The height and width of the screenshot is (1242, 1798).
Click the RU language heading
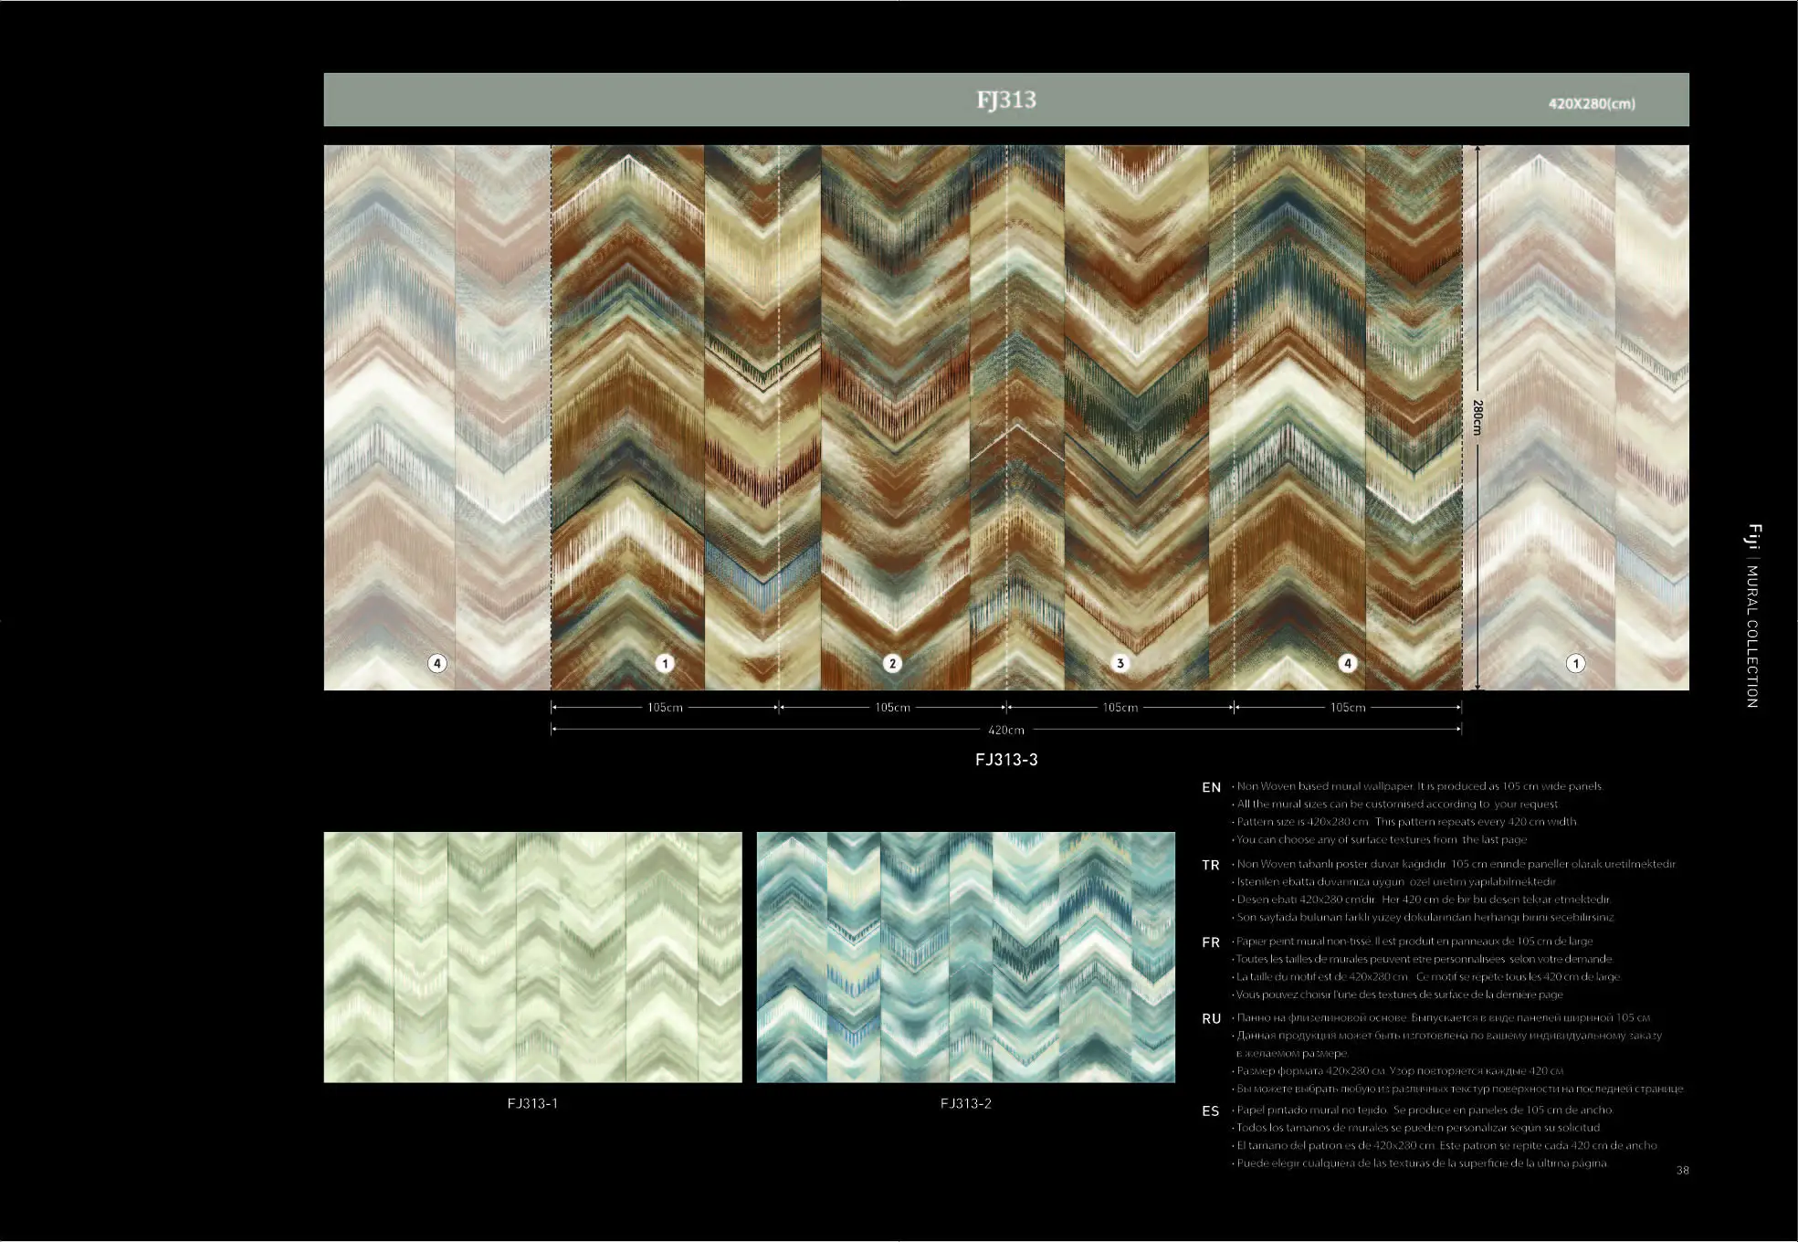(1211, 1018)
